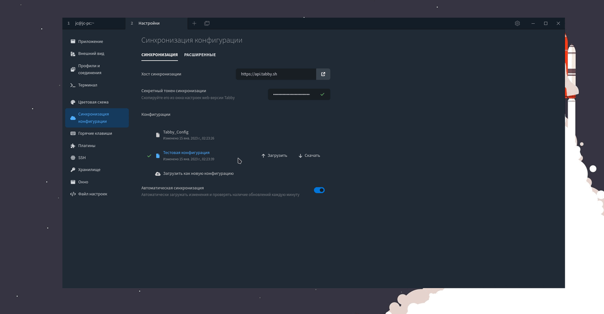Click the file icon beside Tabby_Config
604x314 pixels.
[x=158, y=135]
